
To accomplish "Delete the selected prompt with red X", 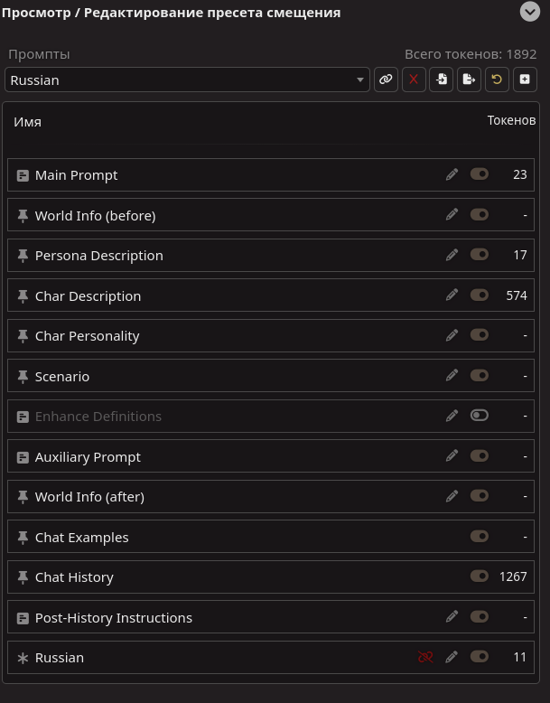I will [414, 80].
